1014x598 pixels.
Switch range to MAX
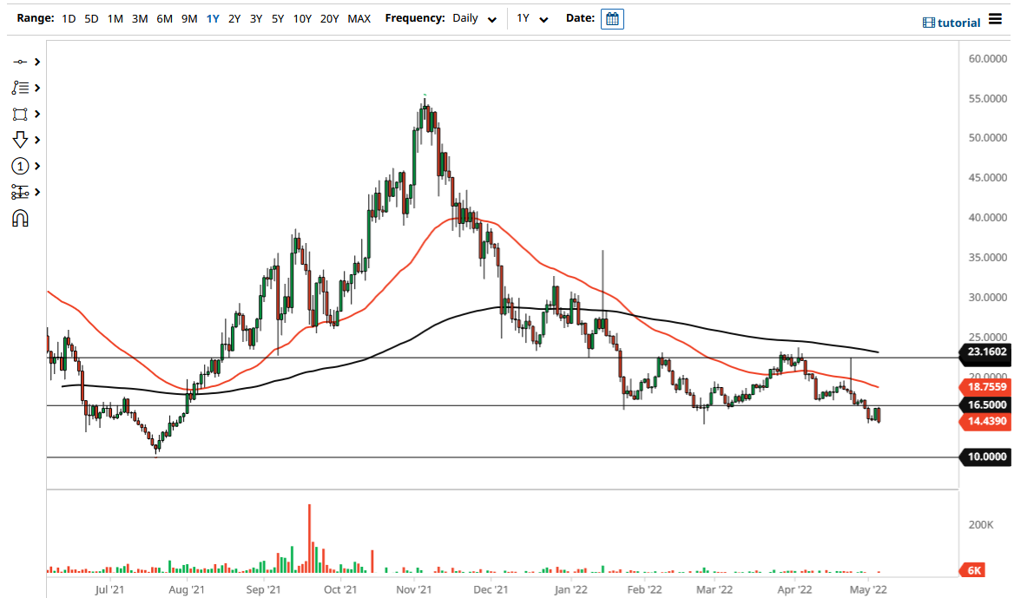(x=359, y=17)
